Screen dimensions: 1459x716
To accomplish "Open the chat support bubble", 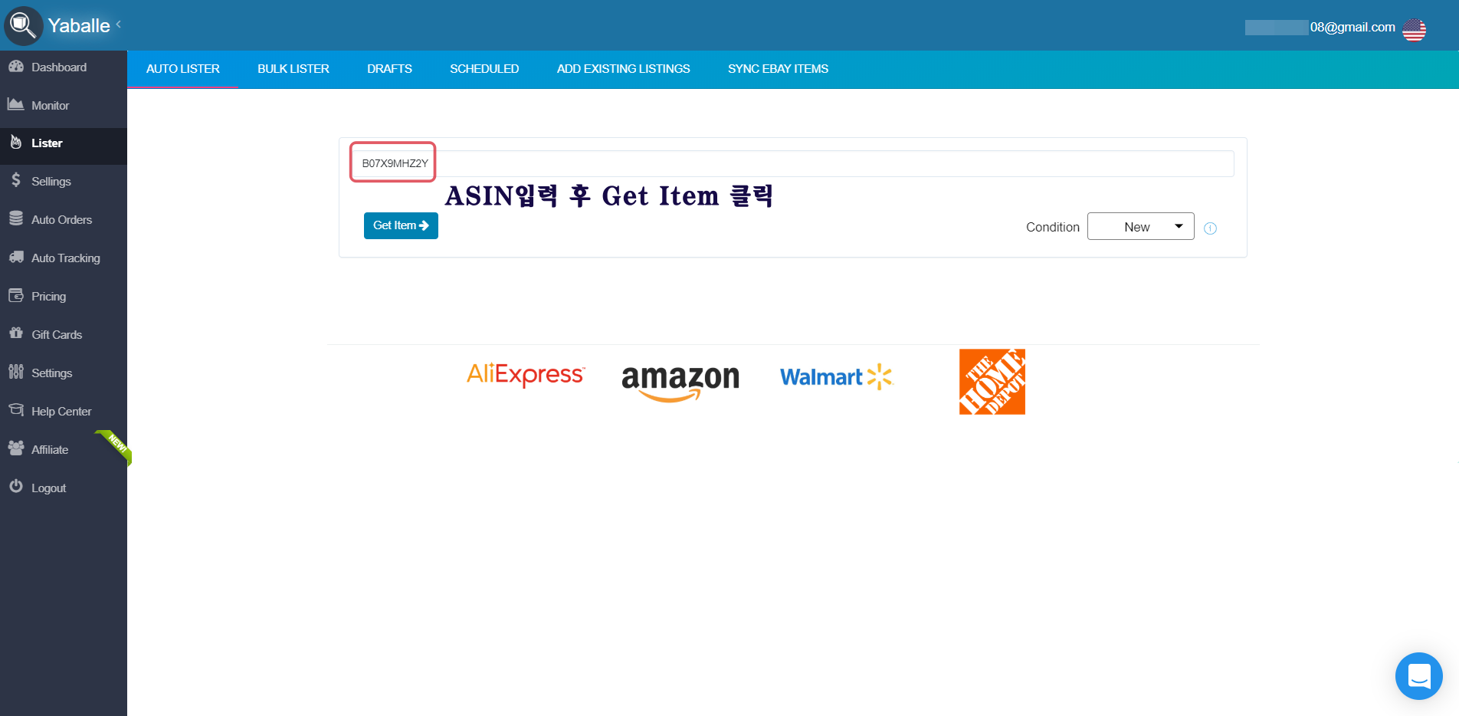I will (x=1419, y=676).
